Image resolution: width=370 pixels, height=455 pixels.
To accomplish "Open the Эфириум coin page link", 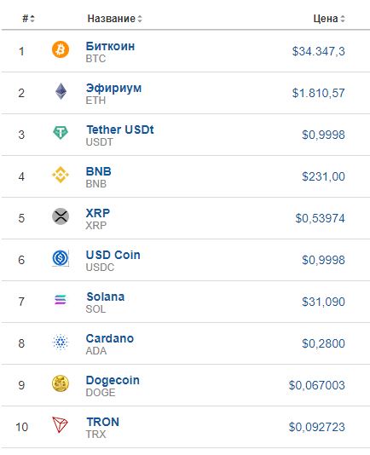I will tap(114, 88).
